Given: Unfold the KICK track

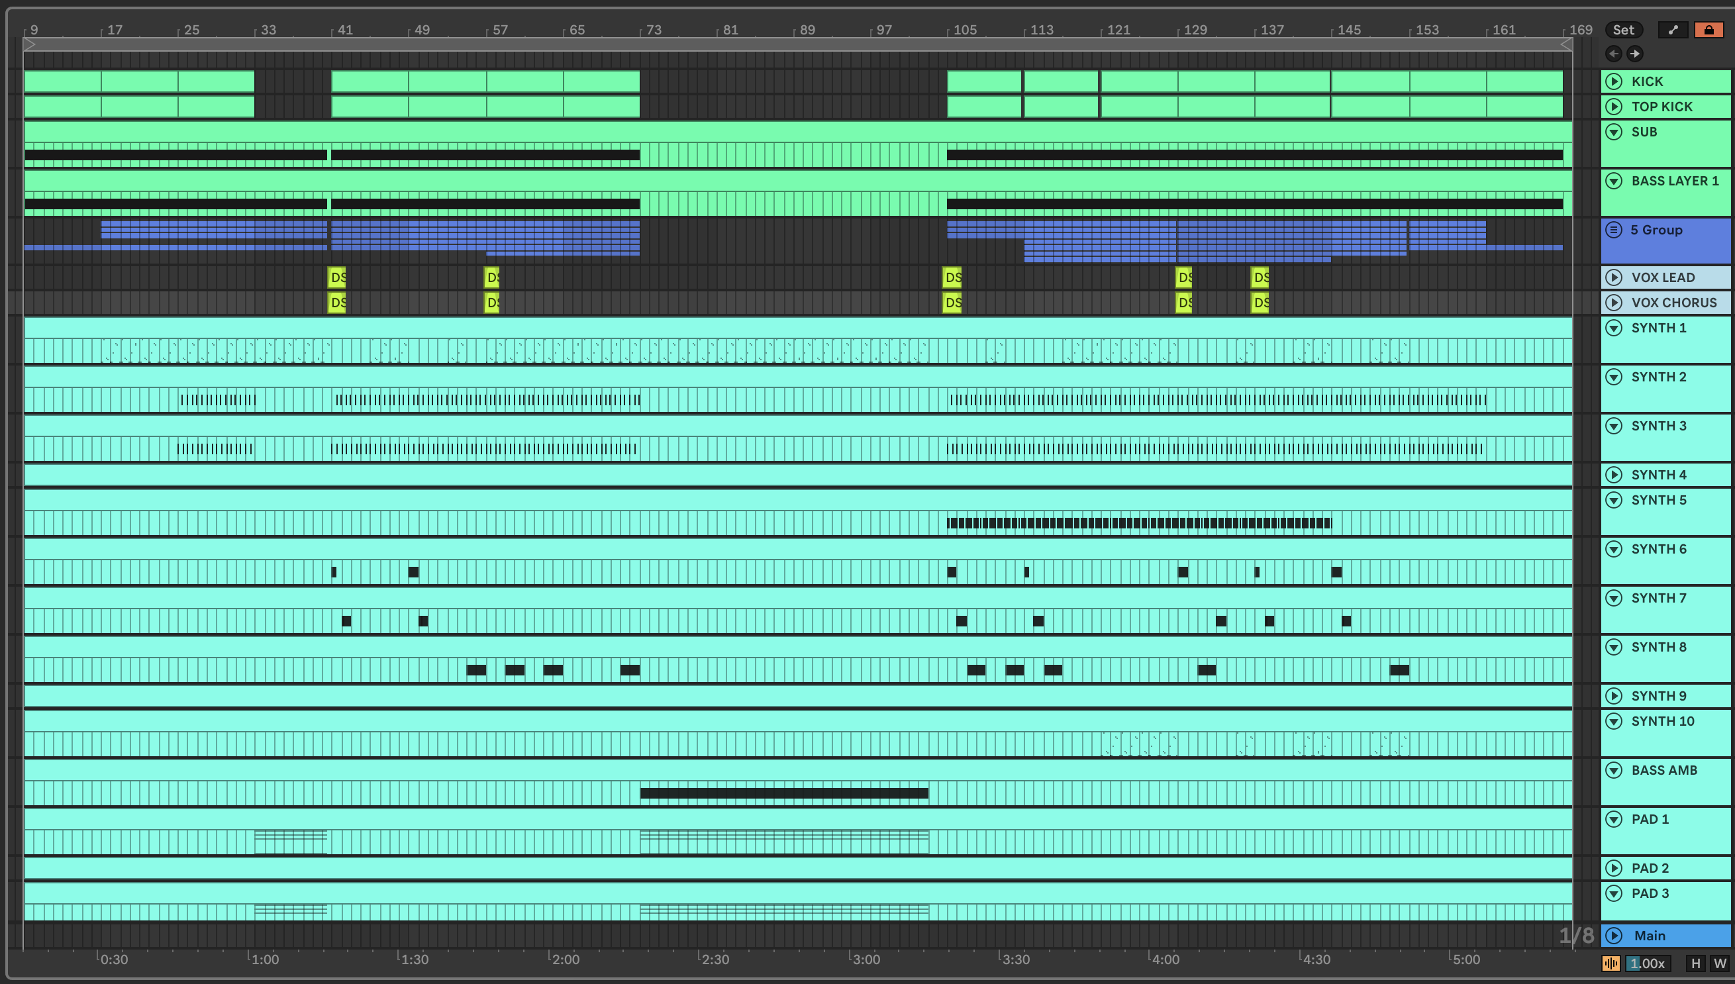Looking at the screenshot, I should [1613, 81].
